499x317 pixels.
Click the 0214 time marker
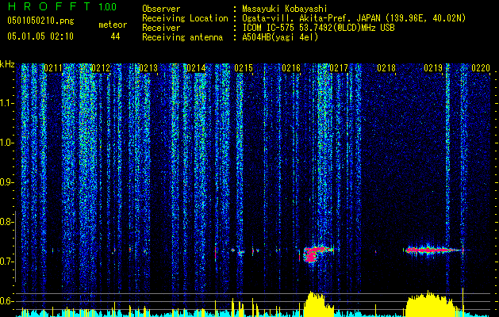point(196,67)
